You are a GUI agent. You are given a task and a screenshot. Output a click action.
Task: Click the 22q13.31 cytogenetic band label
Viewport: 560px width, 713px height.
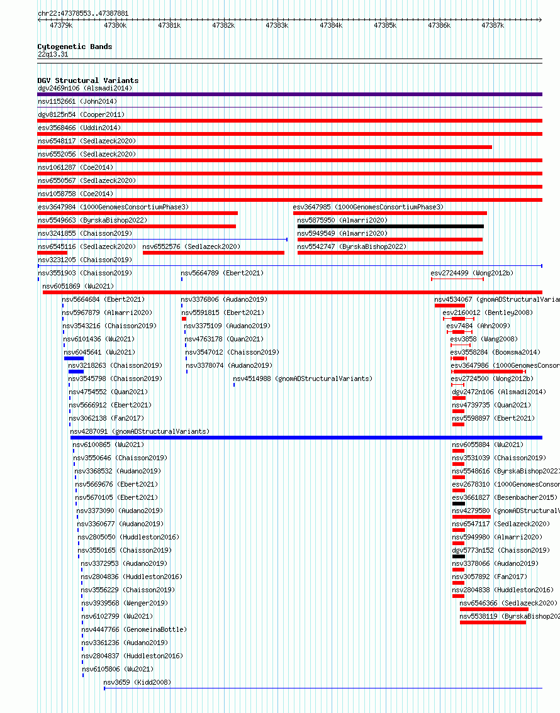53,54
